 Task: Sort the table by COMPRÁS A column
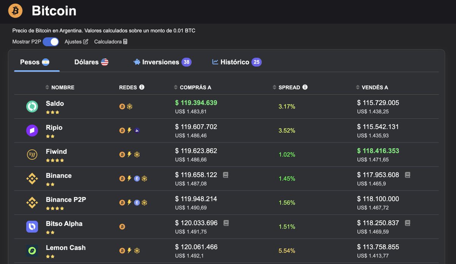[193, 87]
